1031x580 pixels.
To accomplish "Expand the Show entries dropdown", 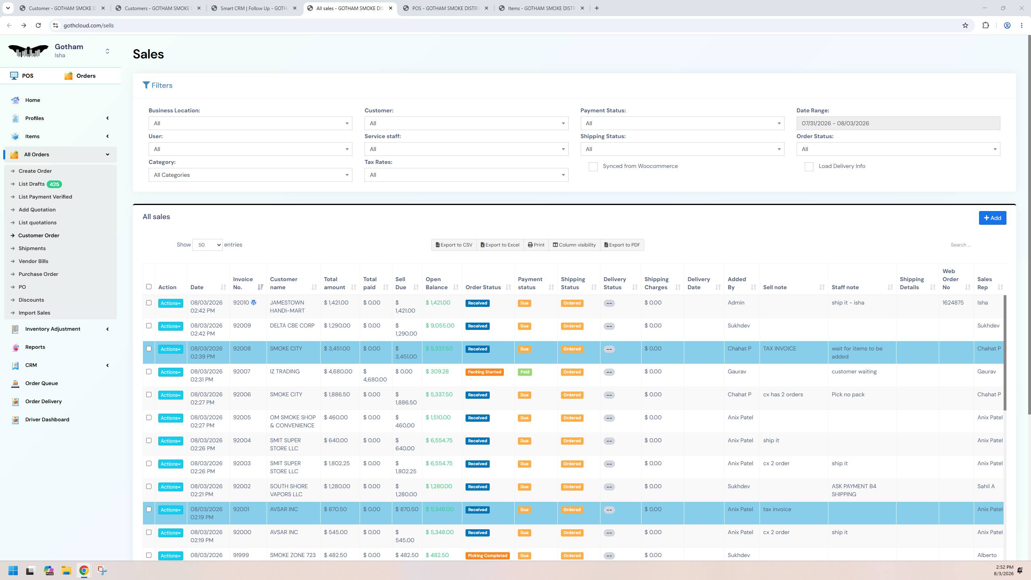I will coord(207,245).
